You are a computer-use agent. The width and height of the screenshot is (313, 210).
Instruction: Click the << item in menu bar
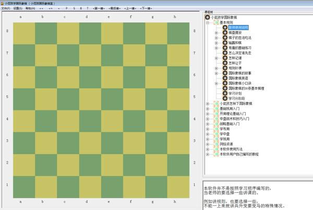point(41,8)
